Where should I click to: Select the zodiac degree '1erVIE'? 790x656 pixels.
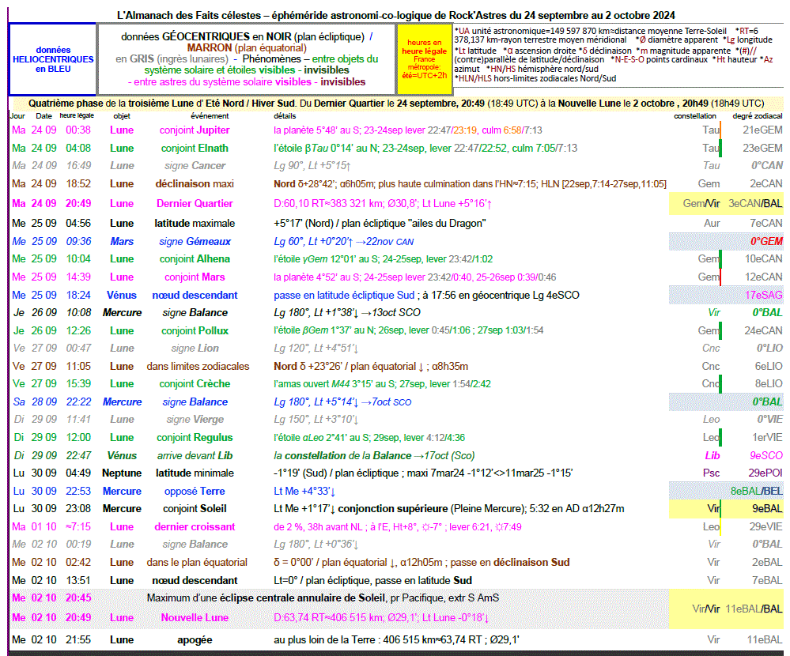[767, 438]
